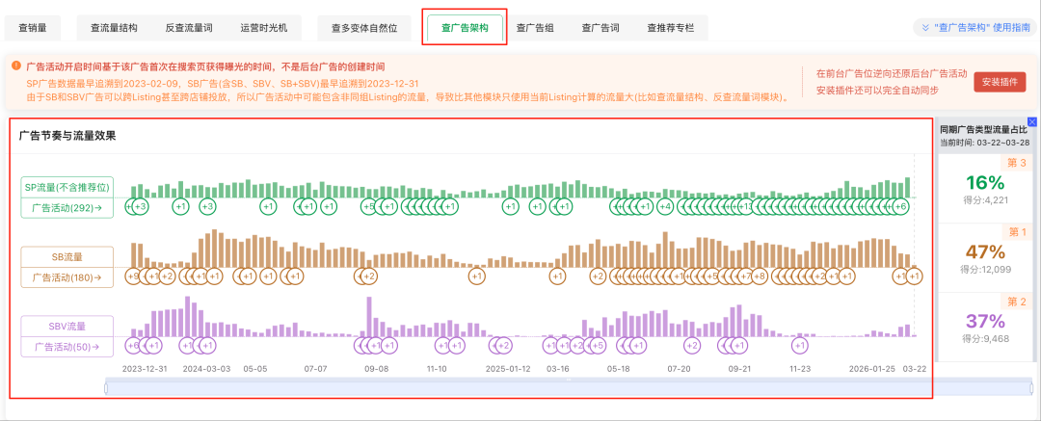Open the "查广告架构" 使用指南 link
The height and width of the screenshot is (421, 1041).
click(x=975, y=29)
